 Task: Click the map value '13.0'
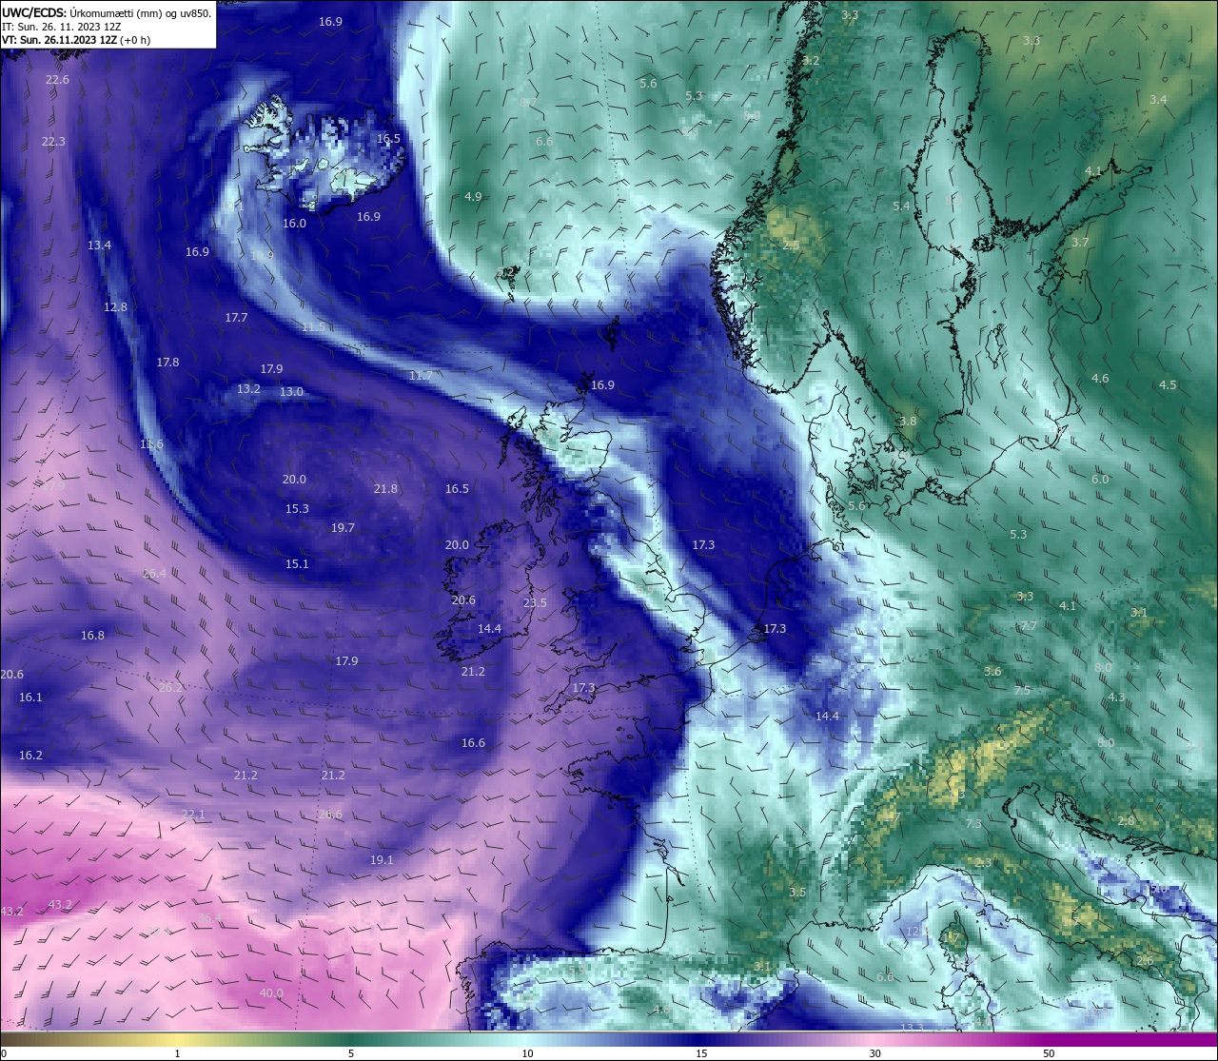(x=291, y=392)
